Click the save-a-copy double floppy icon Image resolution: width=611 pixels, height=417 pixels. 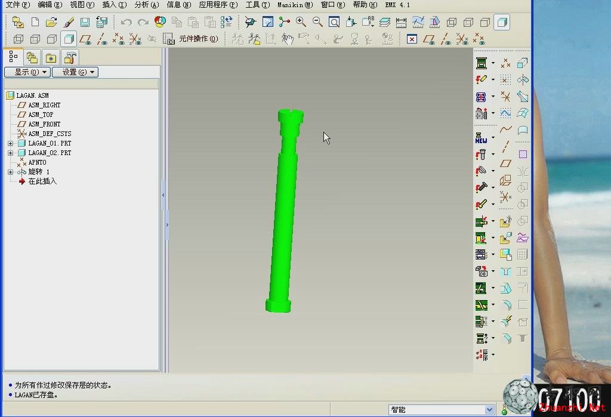pyautogui.click(x=101, y=22)
